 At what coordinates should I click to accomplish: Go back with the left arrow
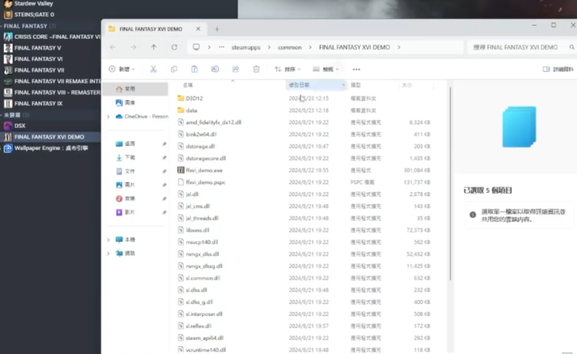tap(113, 47)
